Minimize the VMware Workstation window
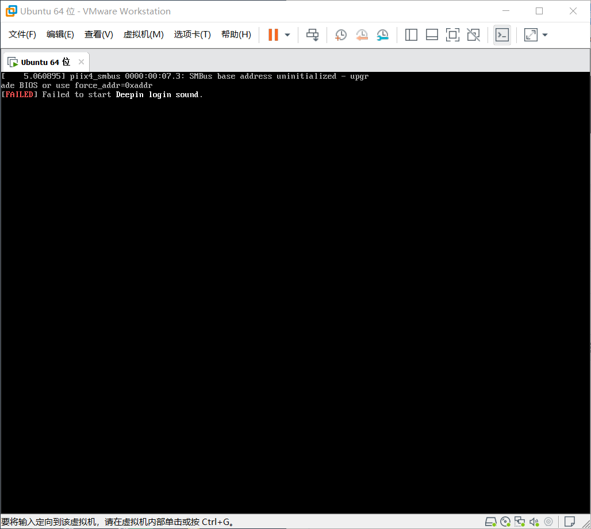Image resolution: width=591 pixels, height=529 pixels. (x=506, y=11)
